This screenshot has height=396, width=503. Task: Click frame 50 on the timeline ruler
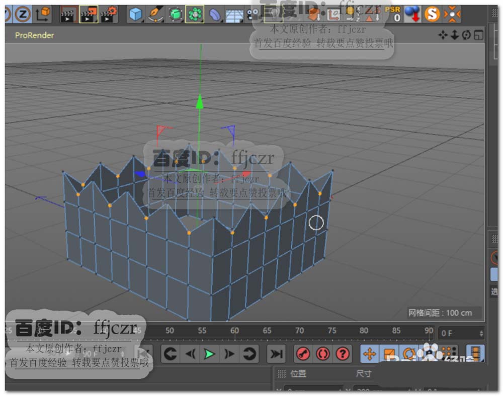click(x=170, y=331)
